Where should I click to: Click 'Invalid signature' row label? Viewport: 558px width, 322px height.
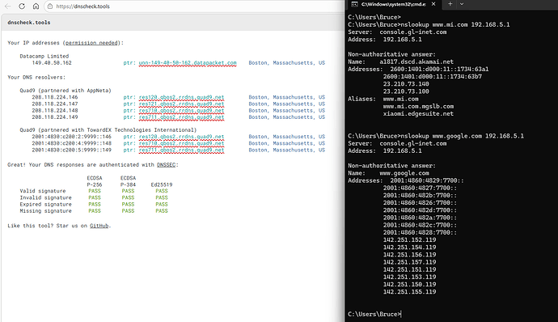click(x=45, y=197)
